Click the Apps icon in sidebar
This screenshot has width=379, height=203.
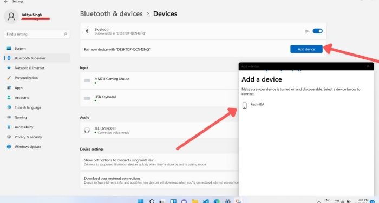(9, 88)
